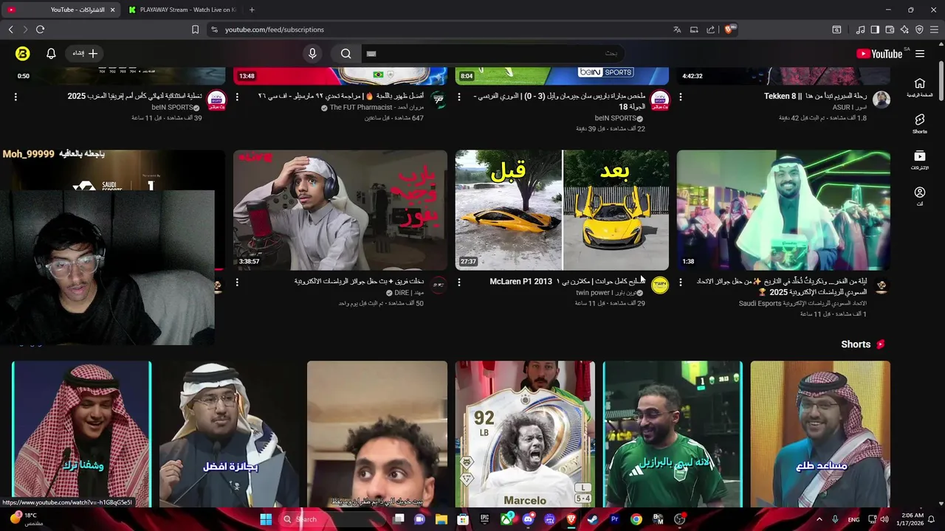Click the voice search microphone icon
The width and height of the screenshot is (945, 531).
click(x=312, y=53)
